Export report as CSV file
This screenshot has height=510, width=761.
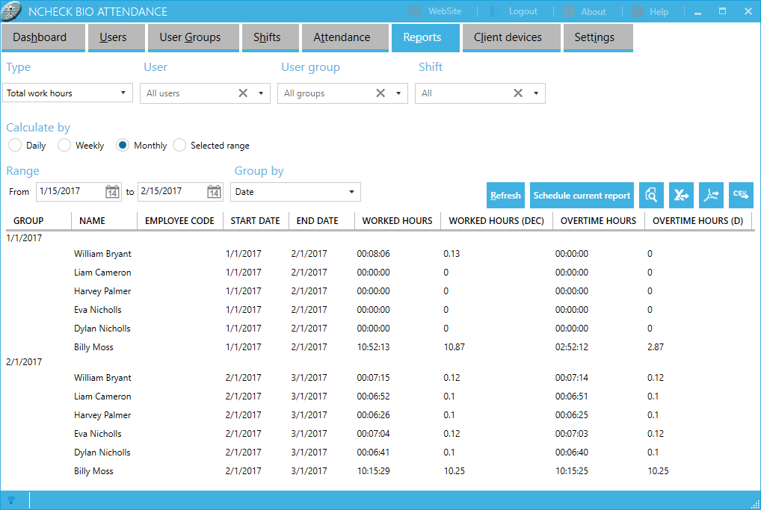coord(741,196)
